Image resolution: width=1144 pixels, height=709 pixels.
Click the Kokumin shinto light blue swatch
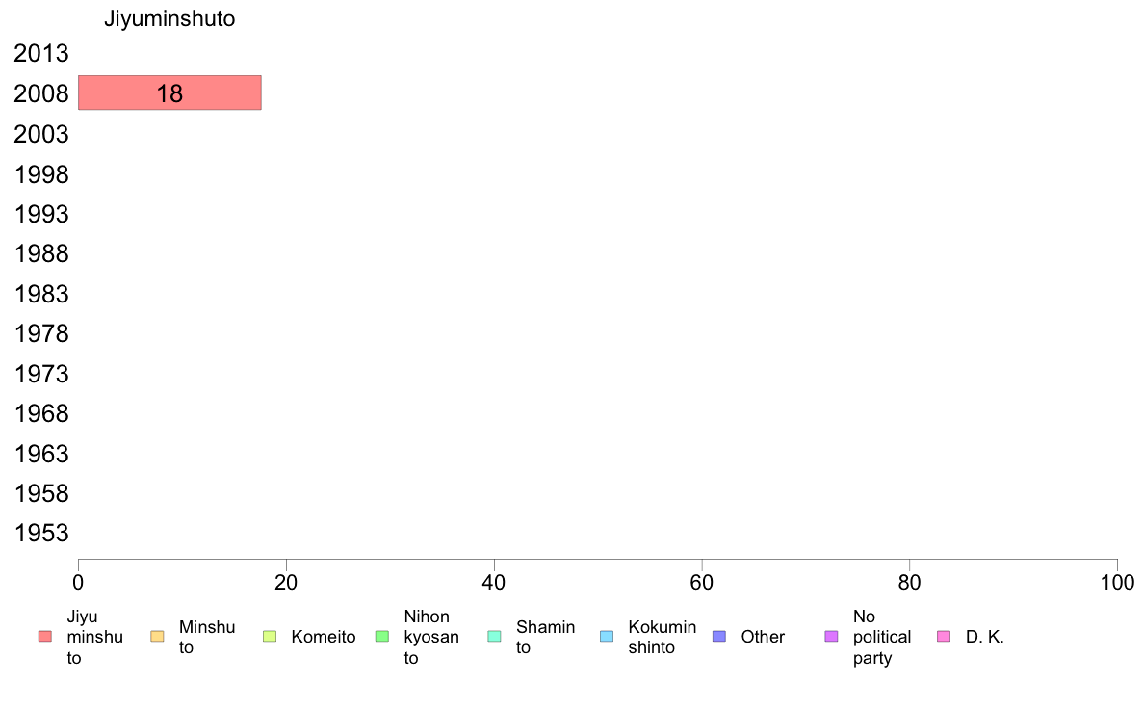607,637
